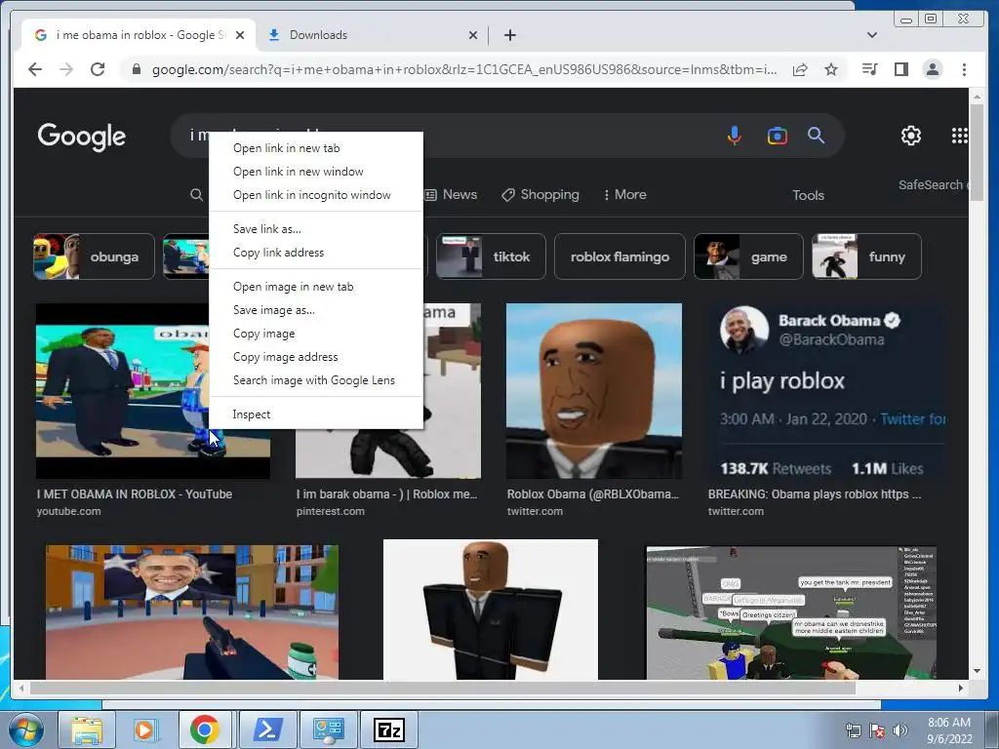Expand the tab search dropdown chevron
The image size is (999, 749).
click(872, 35)
